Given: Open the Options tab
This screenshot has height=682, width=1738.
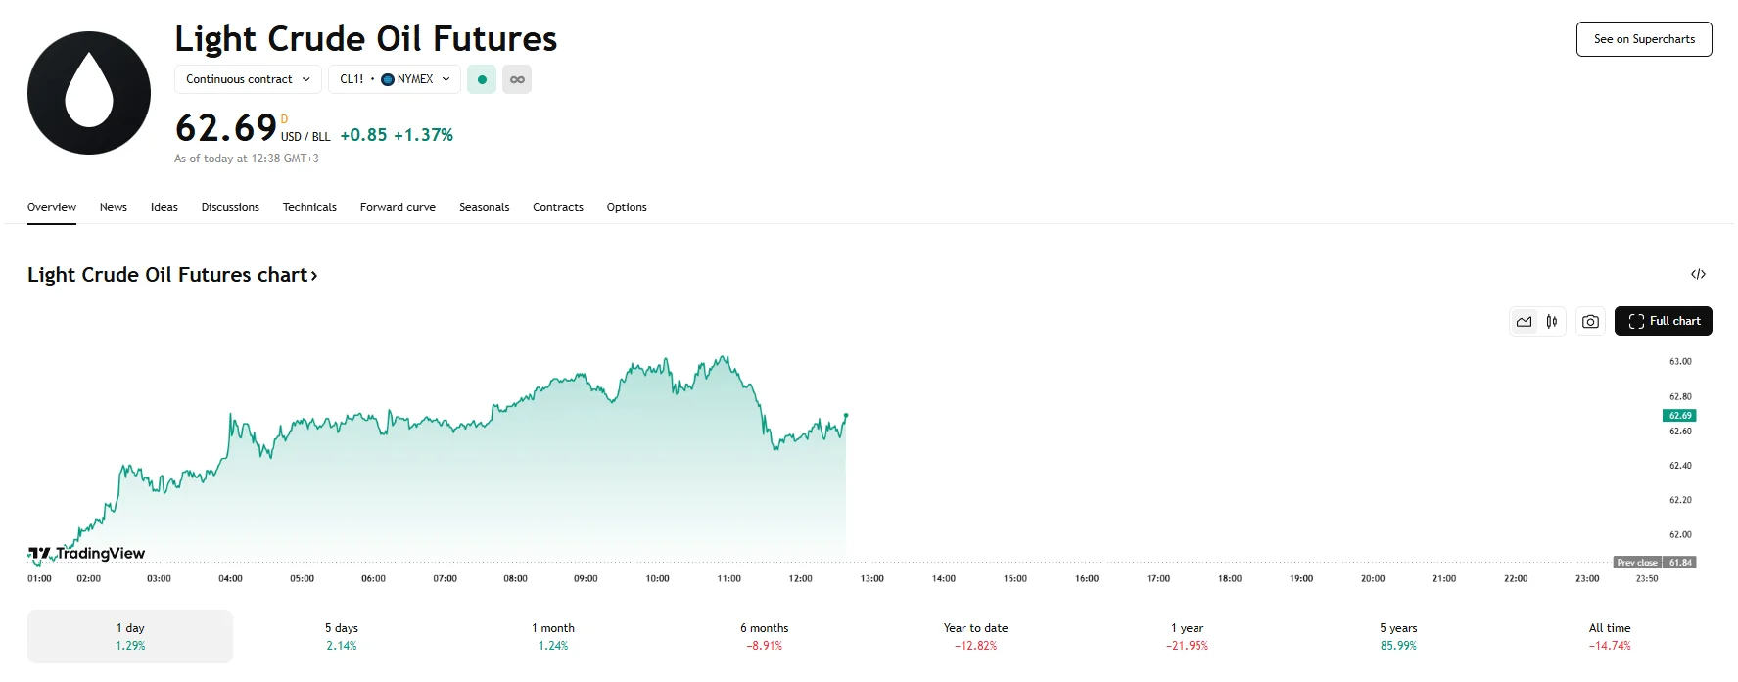Looking at the screenshot, I should [627, 207].
